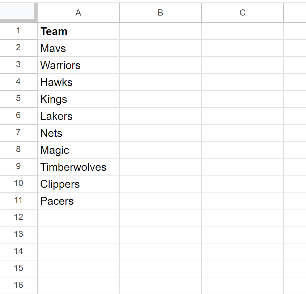
Task: Select the cell containing Hawks
Action: [x=78, y=82]
